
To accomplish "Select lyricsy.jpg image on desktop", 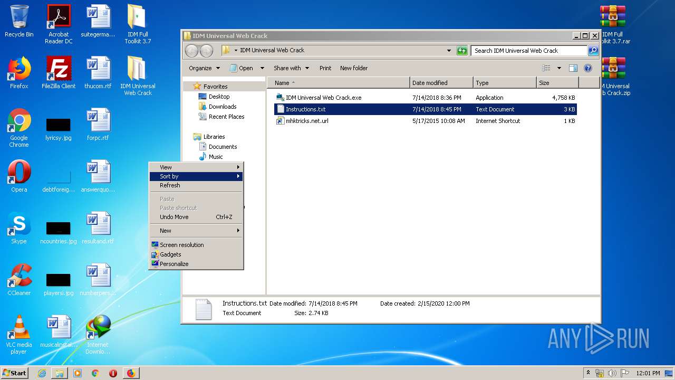I will point(59,130).
